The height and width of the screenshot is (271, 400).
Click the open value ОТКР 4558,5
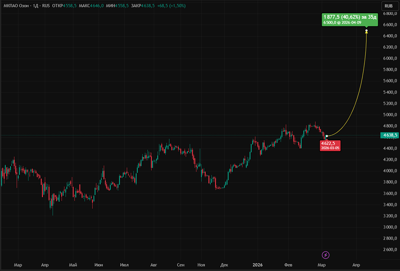click(64, 6)
